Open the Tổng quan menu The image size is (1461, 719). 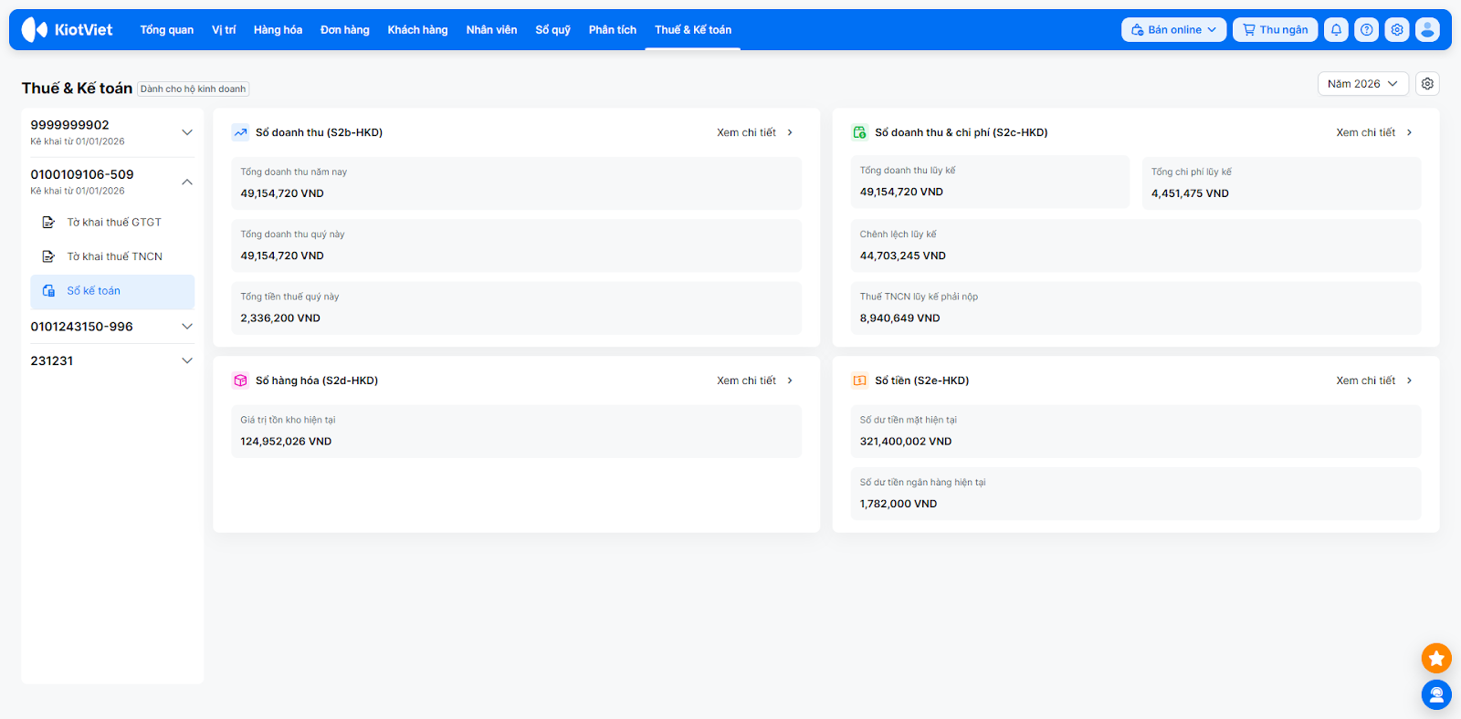pyautogui.click(x=166, y=30)
